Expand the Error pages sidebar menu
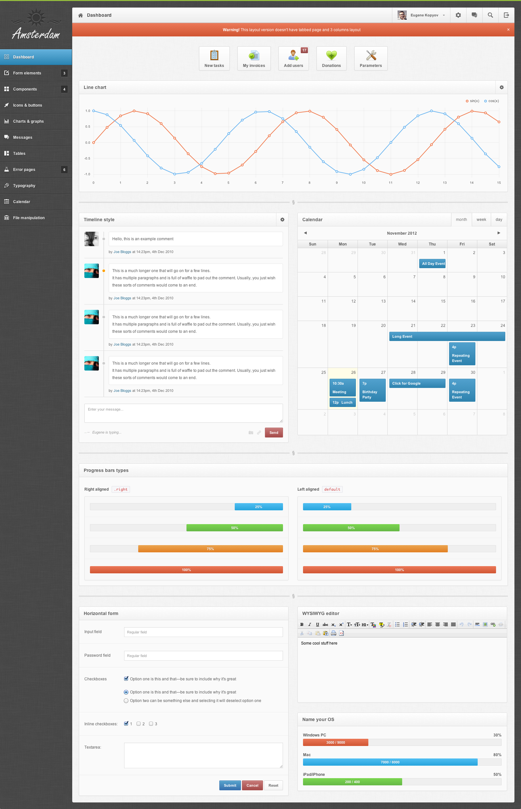 pos(36,170)
